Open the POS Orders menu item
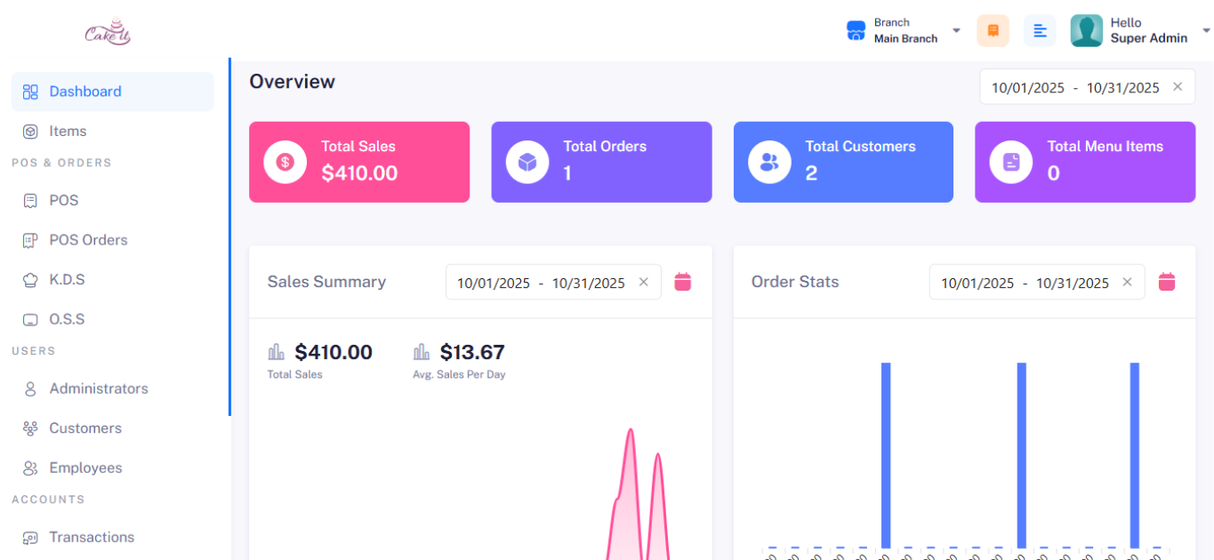 pyautogui.click(x=88, y=240)
